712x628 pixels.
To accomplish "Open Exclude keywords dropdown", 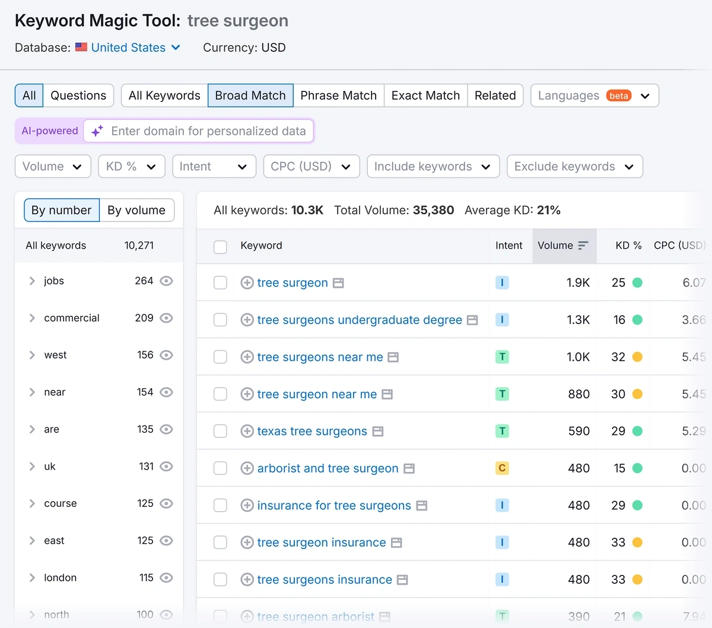I will tap(575, 167).
